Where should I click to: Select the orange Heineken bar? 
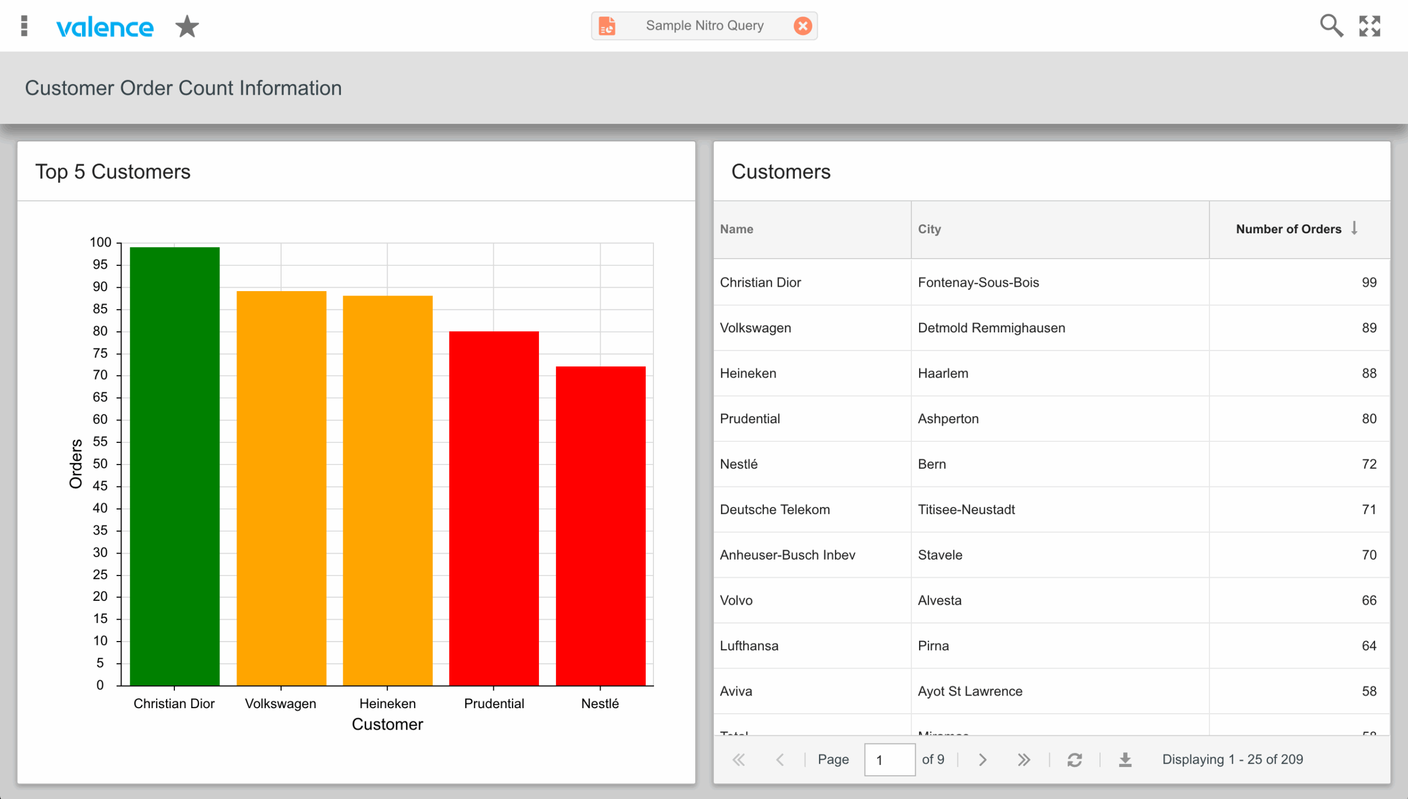coord(388,490)
